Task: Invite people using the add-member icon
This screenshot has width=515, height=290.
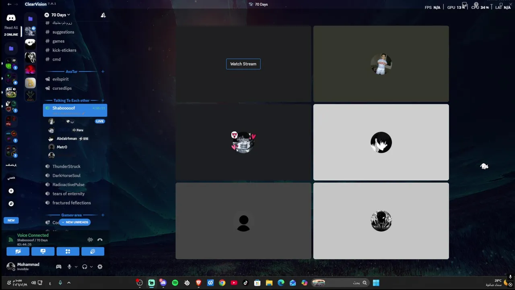Action: pos(103,15)
